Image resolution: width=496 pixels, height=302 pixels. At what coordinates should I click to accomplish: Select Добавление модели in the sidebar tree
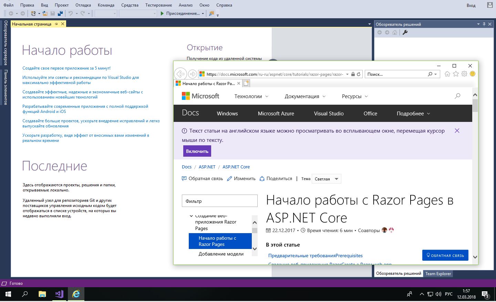click(x=221, y=254)
